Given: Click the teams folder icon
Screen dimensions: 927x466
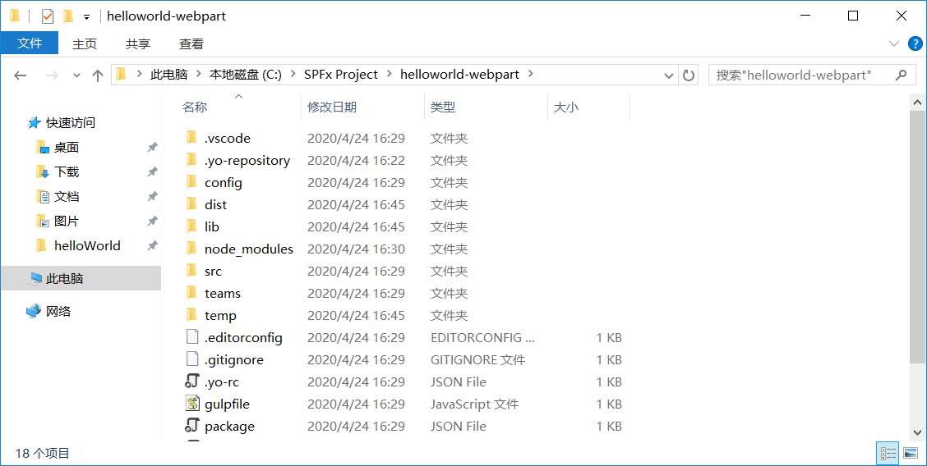Looking at the screenshot, I should pos(191,293).
